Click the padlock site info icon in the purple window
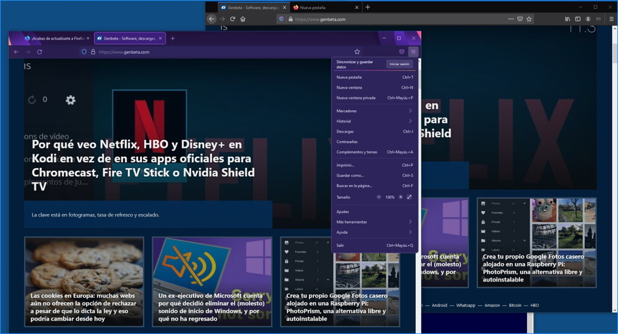Screen dimensions: 618x334 click(x=93, y=52)
